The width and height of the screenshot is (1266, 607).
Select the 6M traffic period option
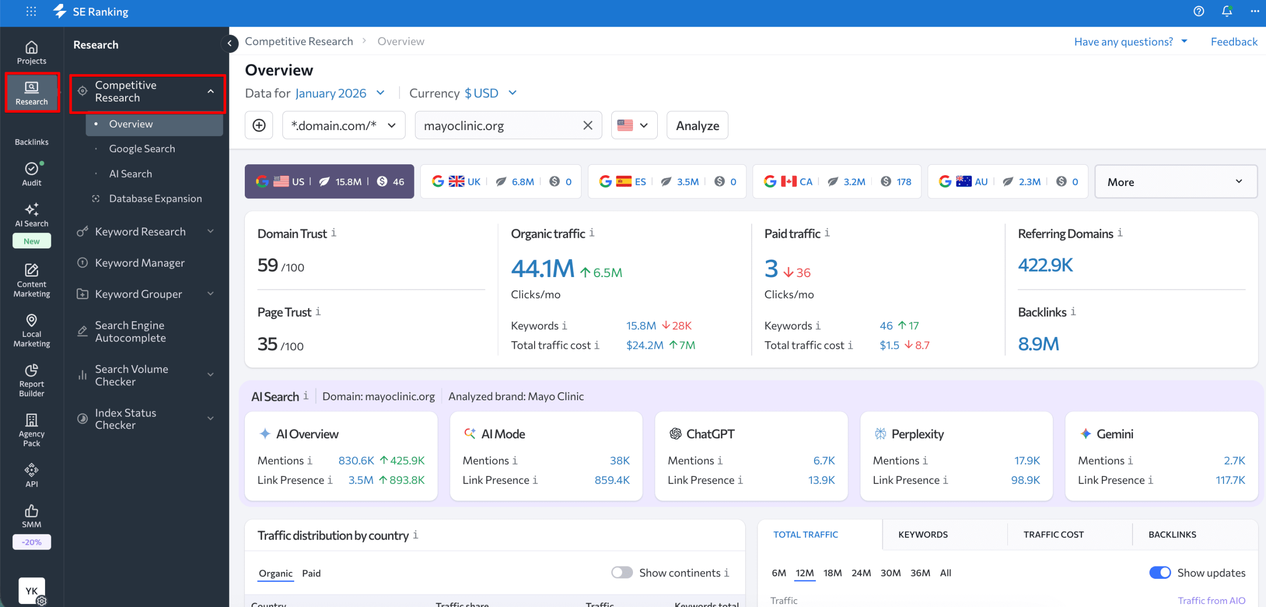coord(778,572)
